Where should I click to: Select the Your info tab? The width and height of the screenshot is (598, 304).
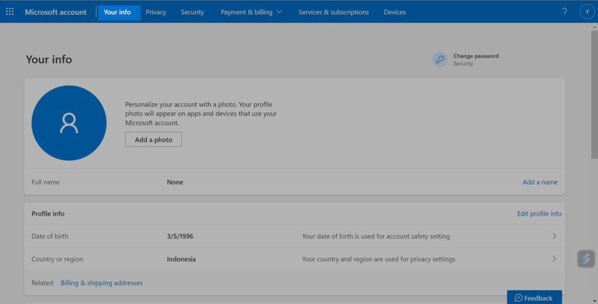117,12
